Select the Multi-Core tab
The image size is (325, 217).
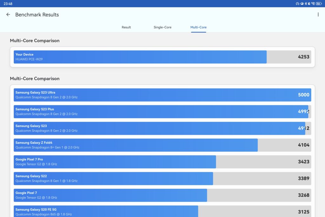coord(198,27)
